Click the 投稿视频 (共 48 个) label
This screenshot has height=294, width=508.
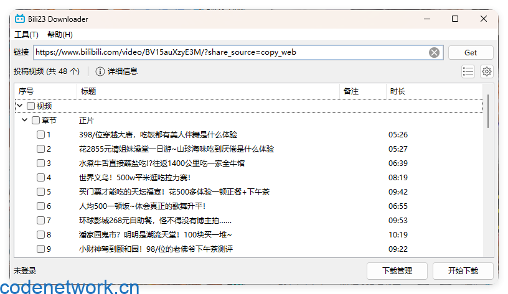click(x=47, y=71)
